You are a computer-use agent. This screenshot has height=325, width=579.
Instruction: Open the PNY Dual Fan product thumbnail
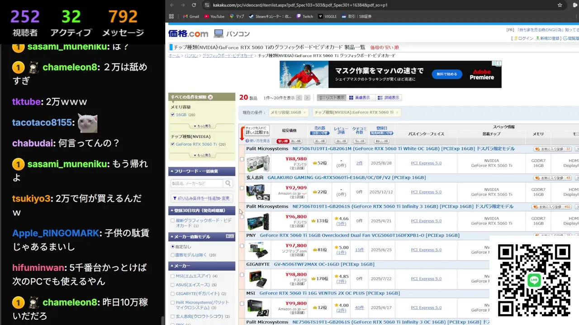[258, 250]
